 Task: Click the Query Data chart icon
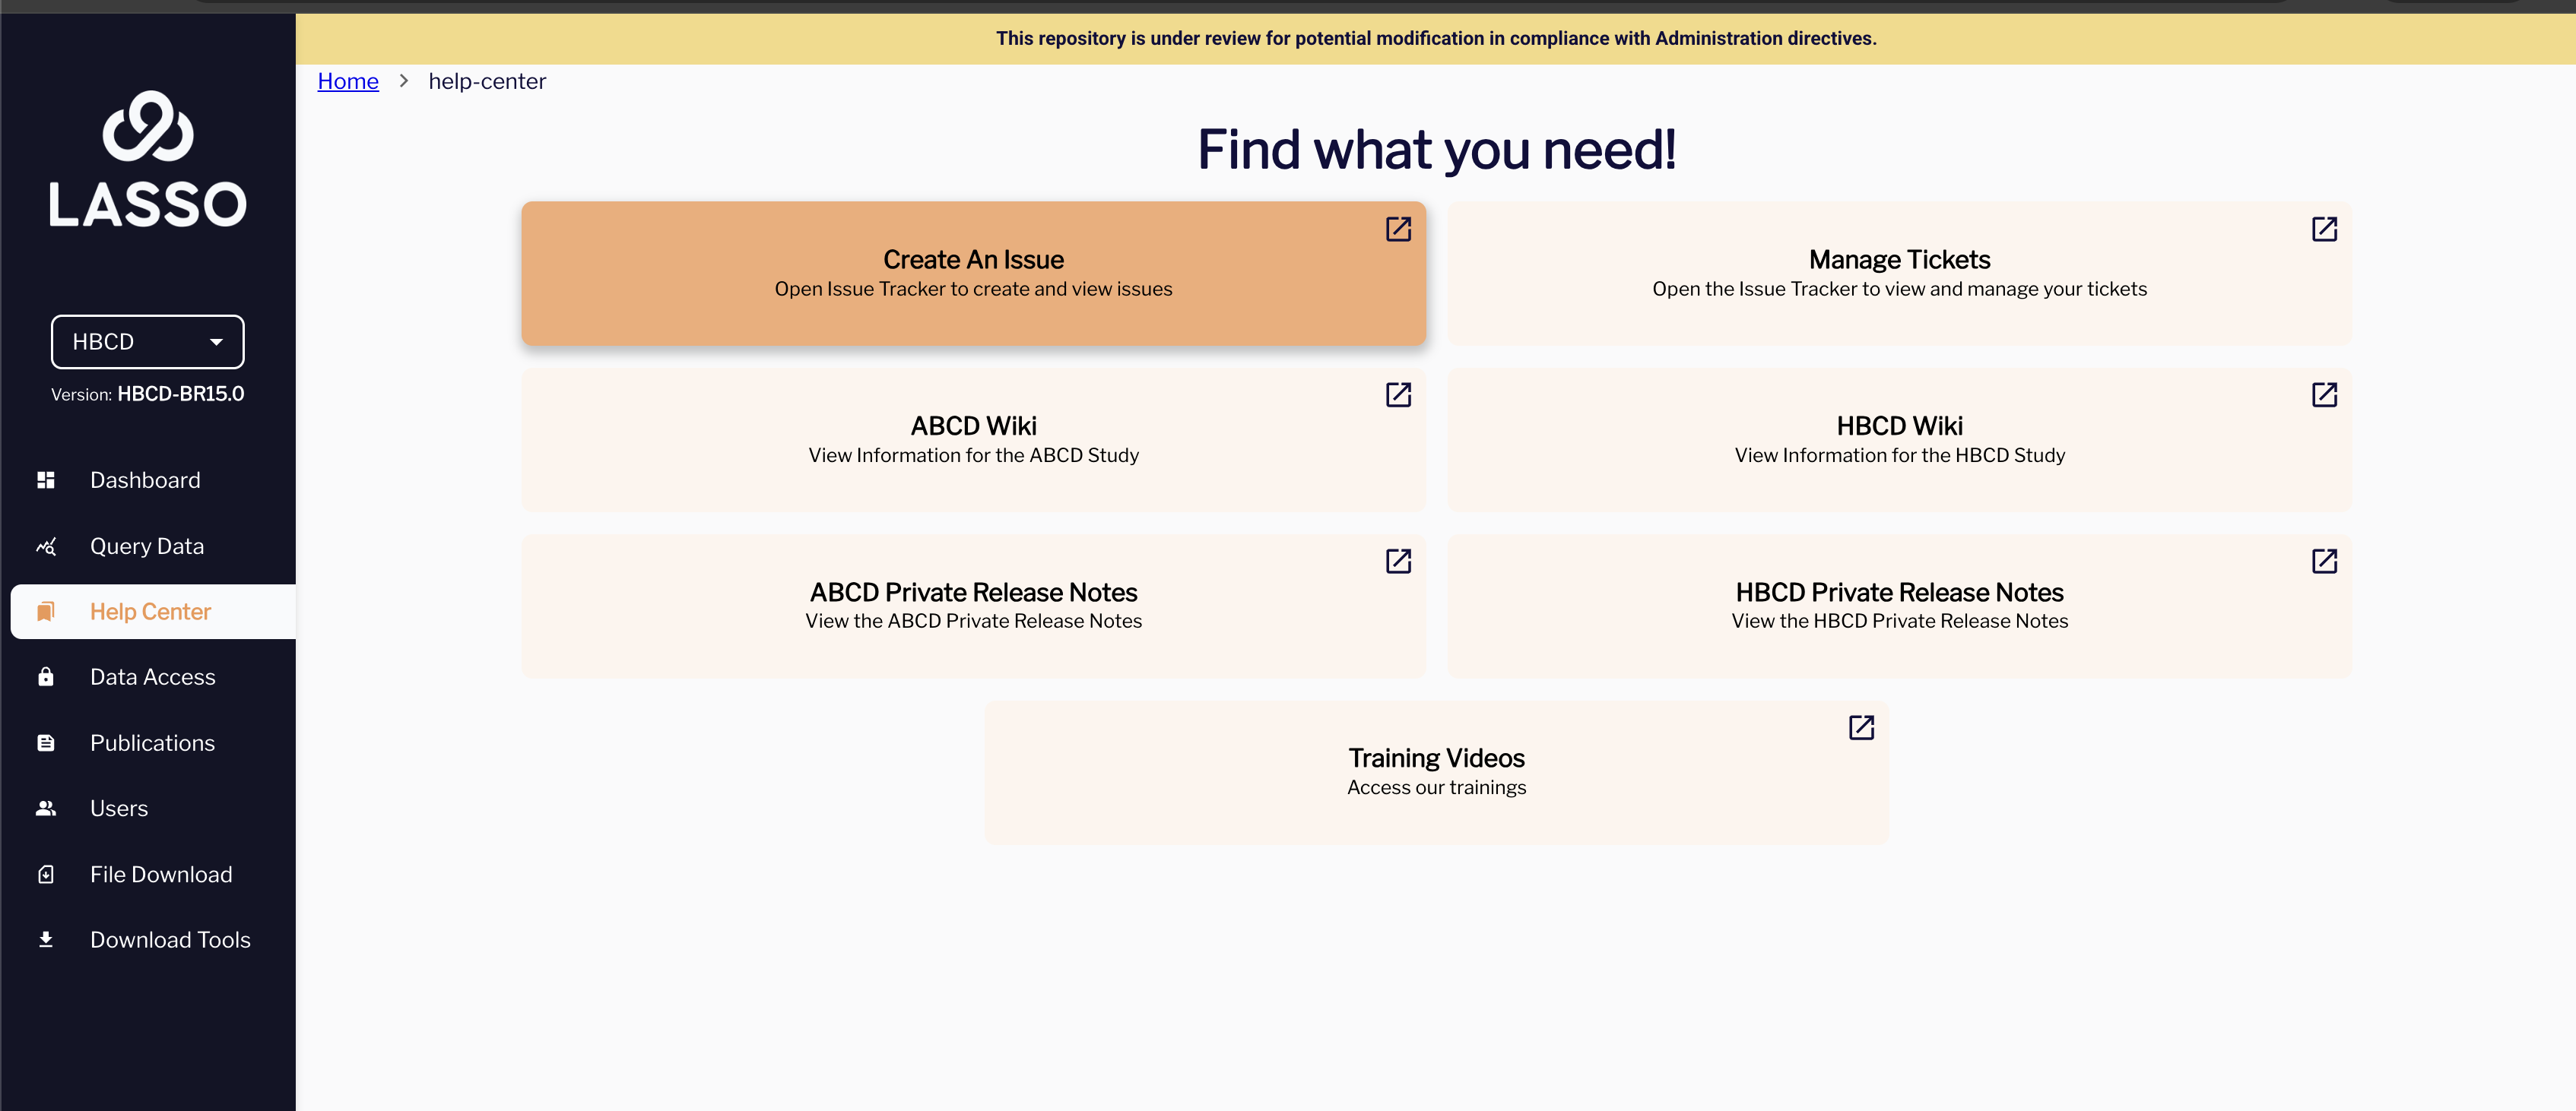tap(46, 546)
